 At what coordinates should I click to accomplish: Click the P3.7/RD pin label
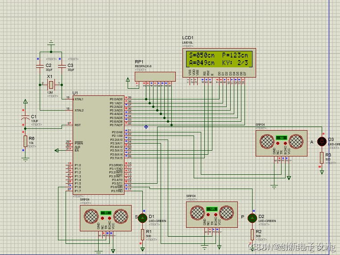pos(117,191)
